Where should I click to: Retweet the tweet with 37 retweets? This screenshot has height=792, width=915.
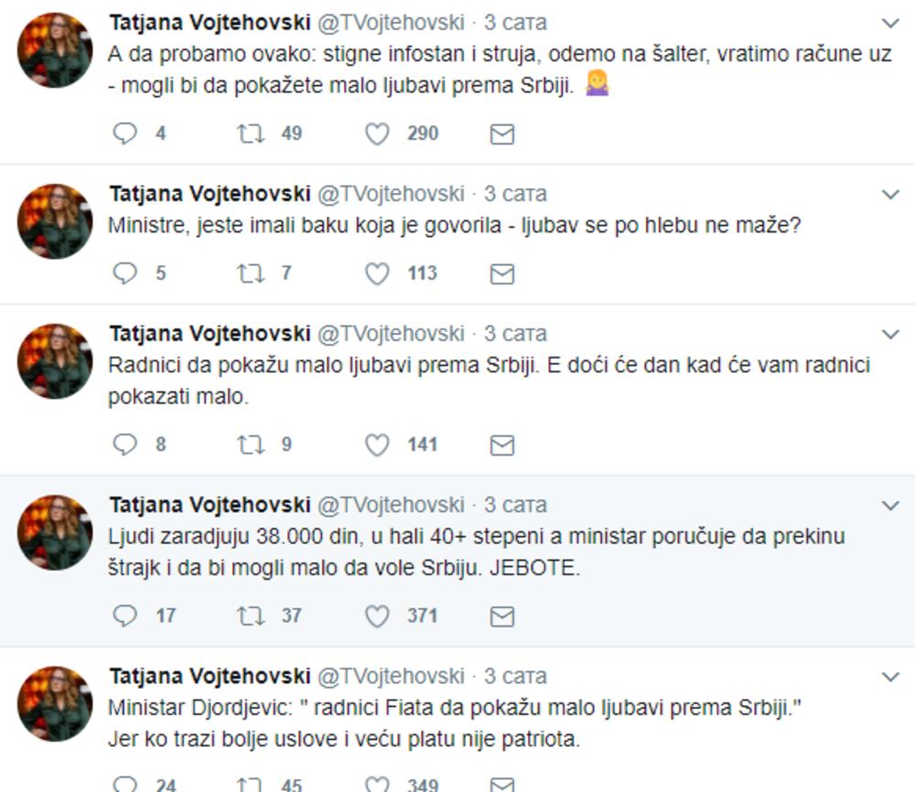click(x=251, y=616)
